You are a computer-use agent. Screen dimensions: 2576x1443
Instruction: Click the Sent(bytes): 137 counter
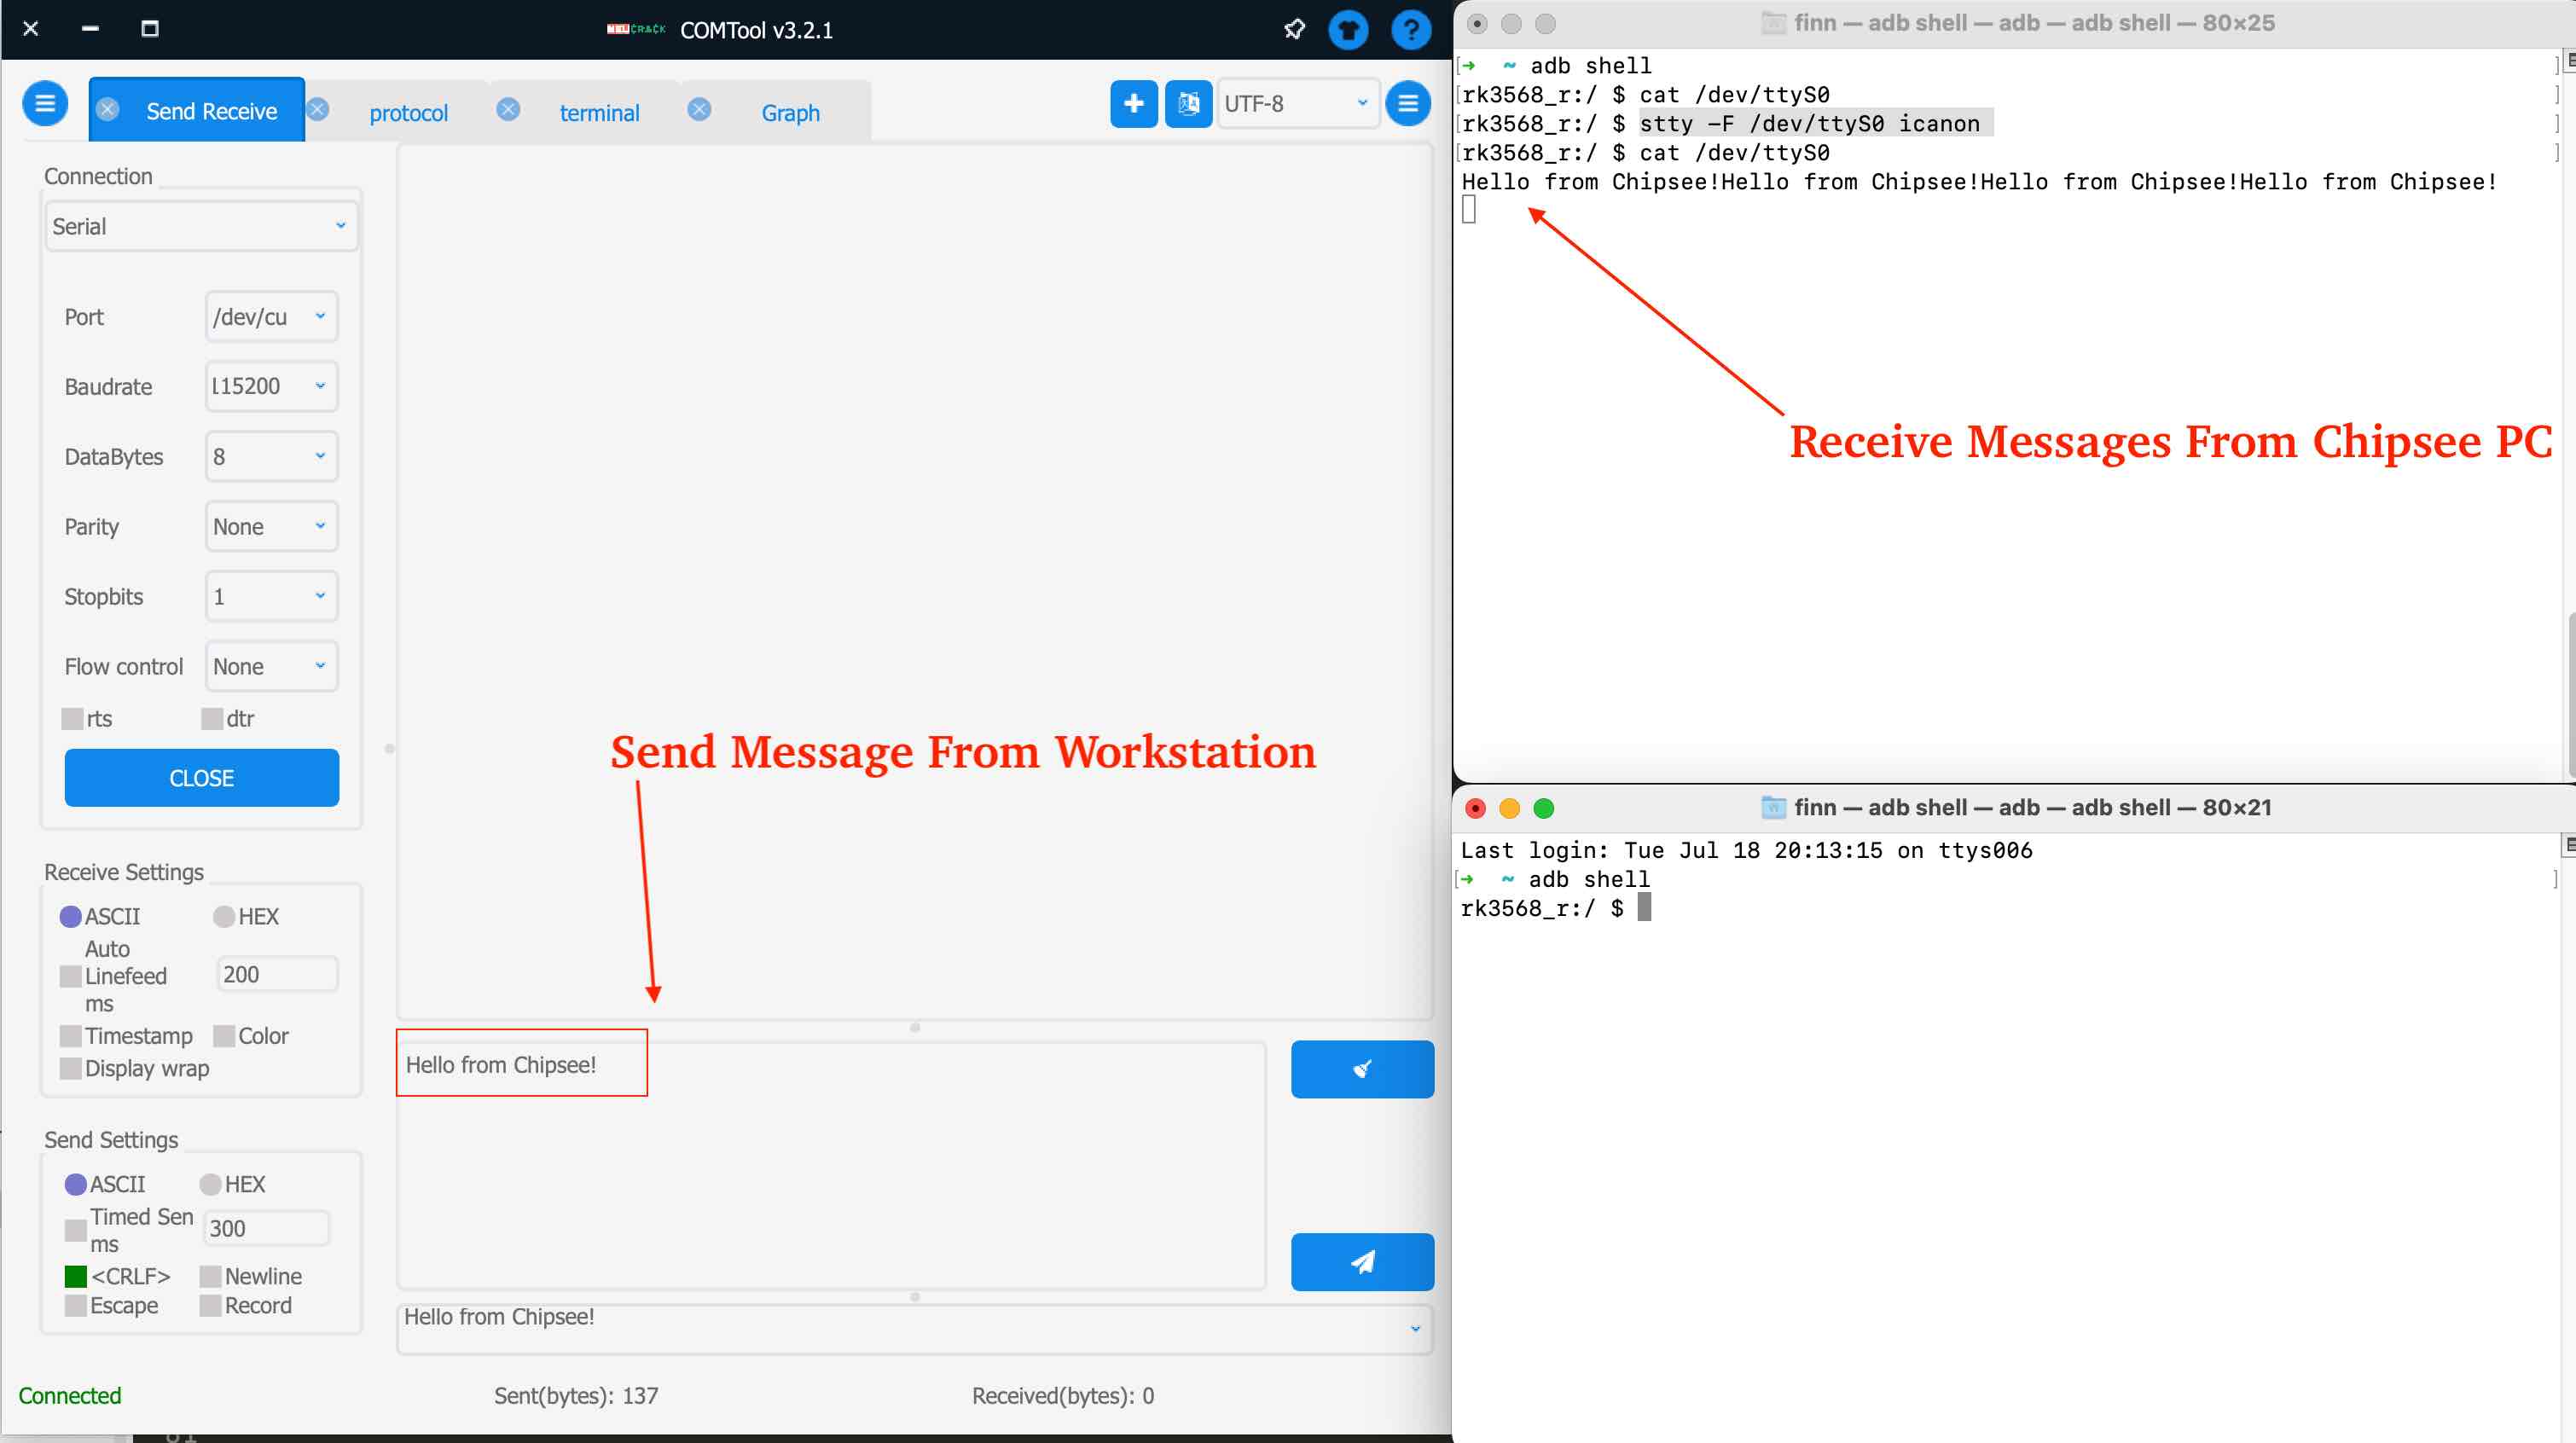tap(576, 1395)
